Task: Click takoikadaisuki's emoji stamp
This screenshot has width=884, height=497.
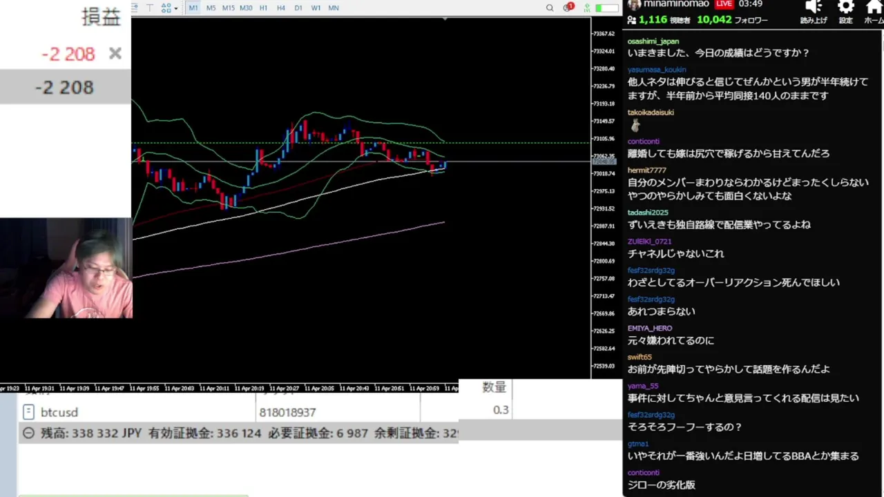Action: tap(635, 126)
